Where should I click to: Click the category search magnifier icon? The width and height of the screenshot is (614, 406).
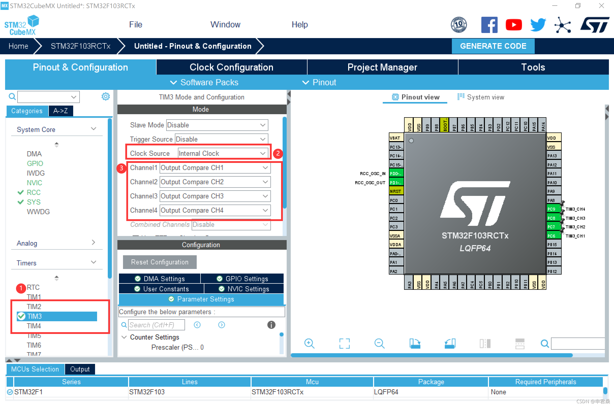tap(12, 97)
